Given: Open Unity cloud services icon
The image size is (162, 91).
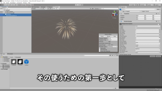Looking at the screenshot, I should coord(138,5).
